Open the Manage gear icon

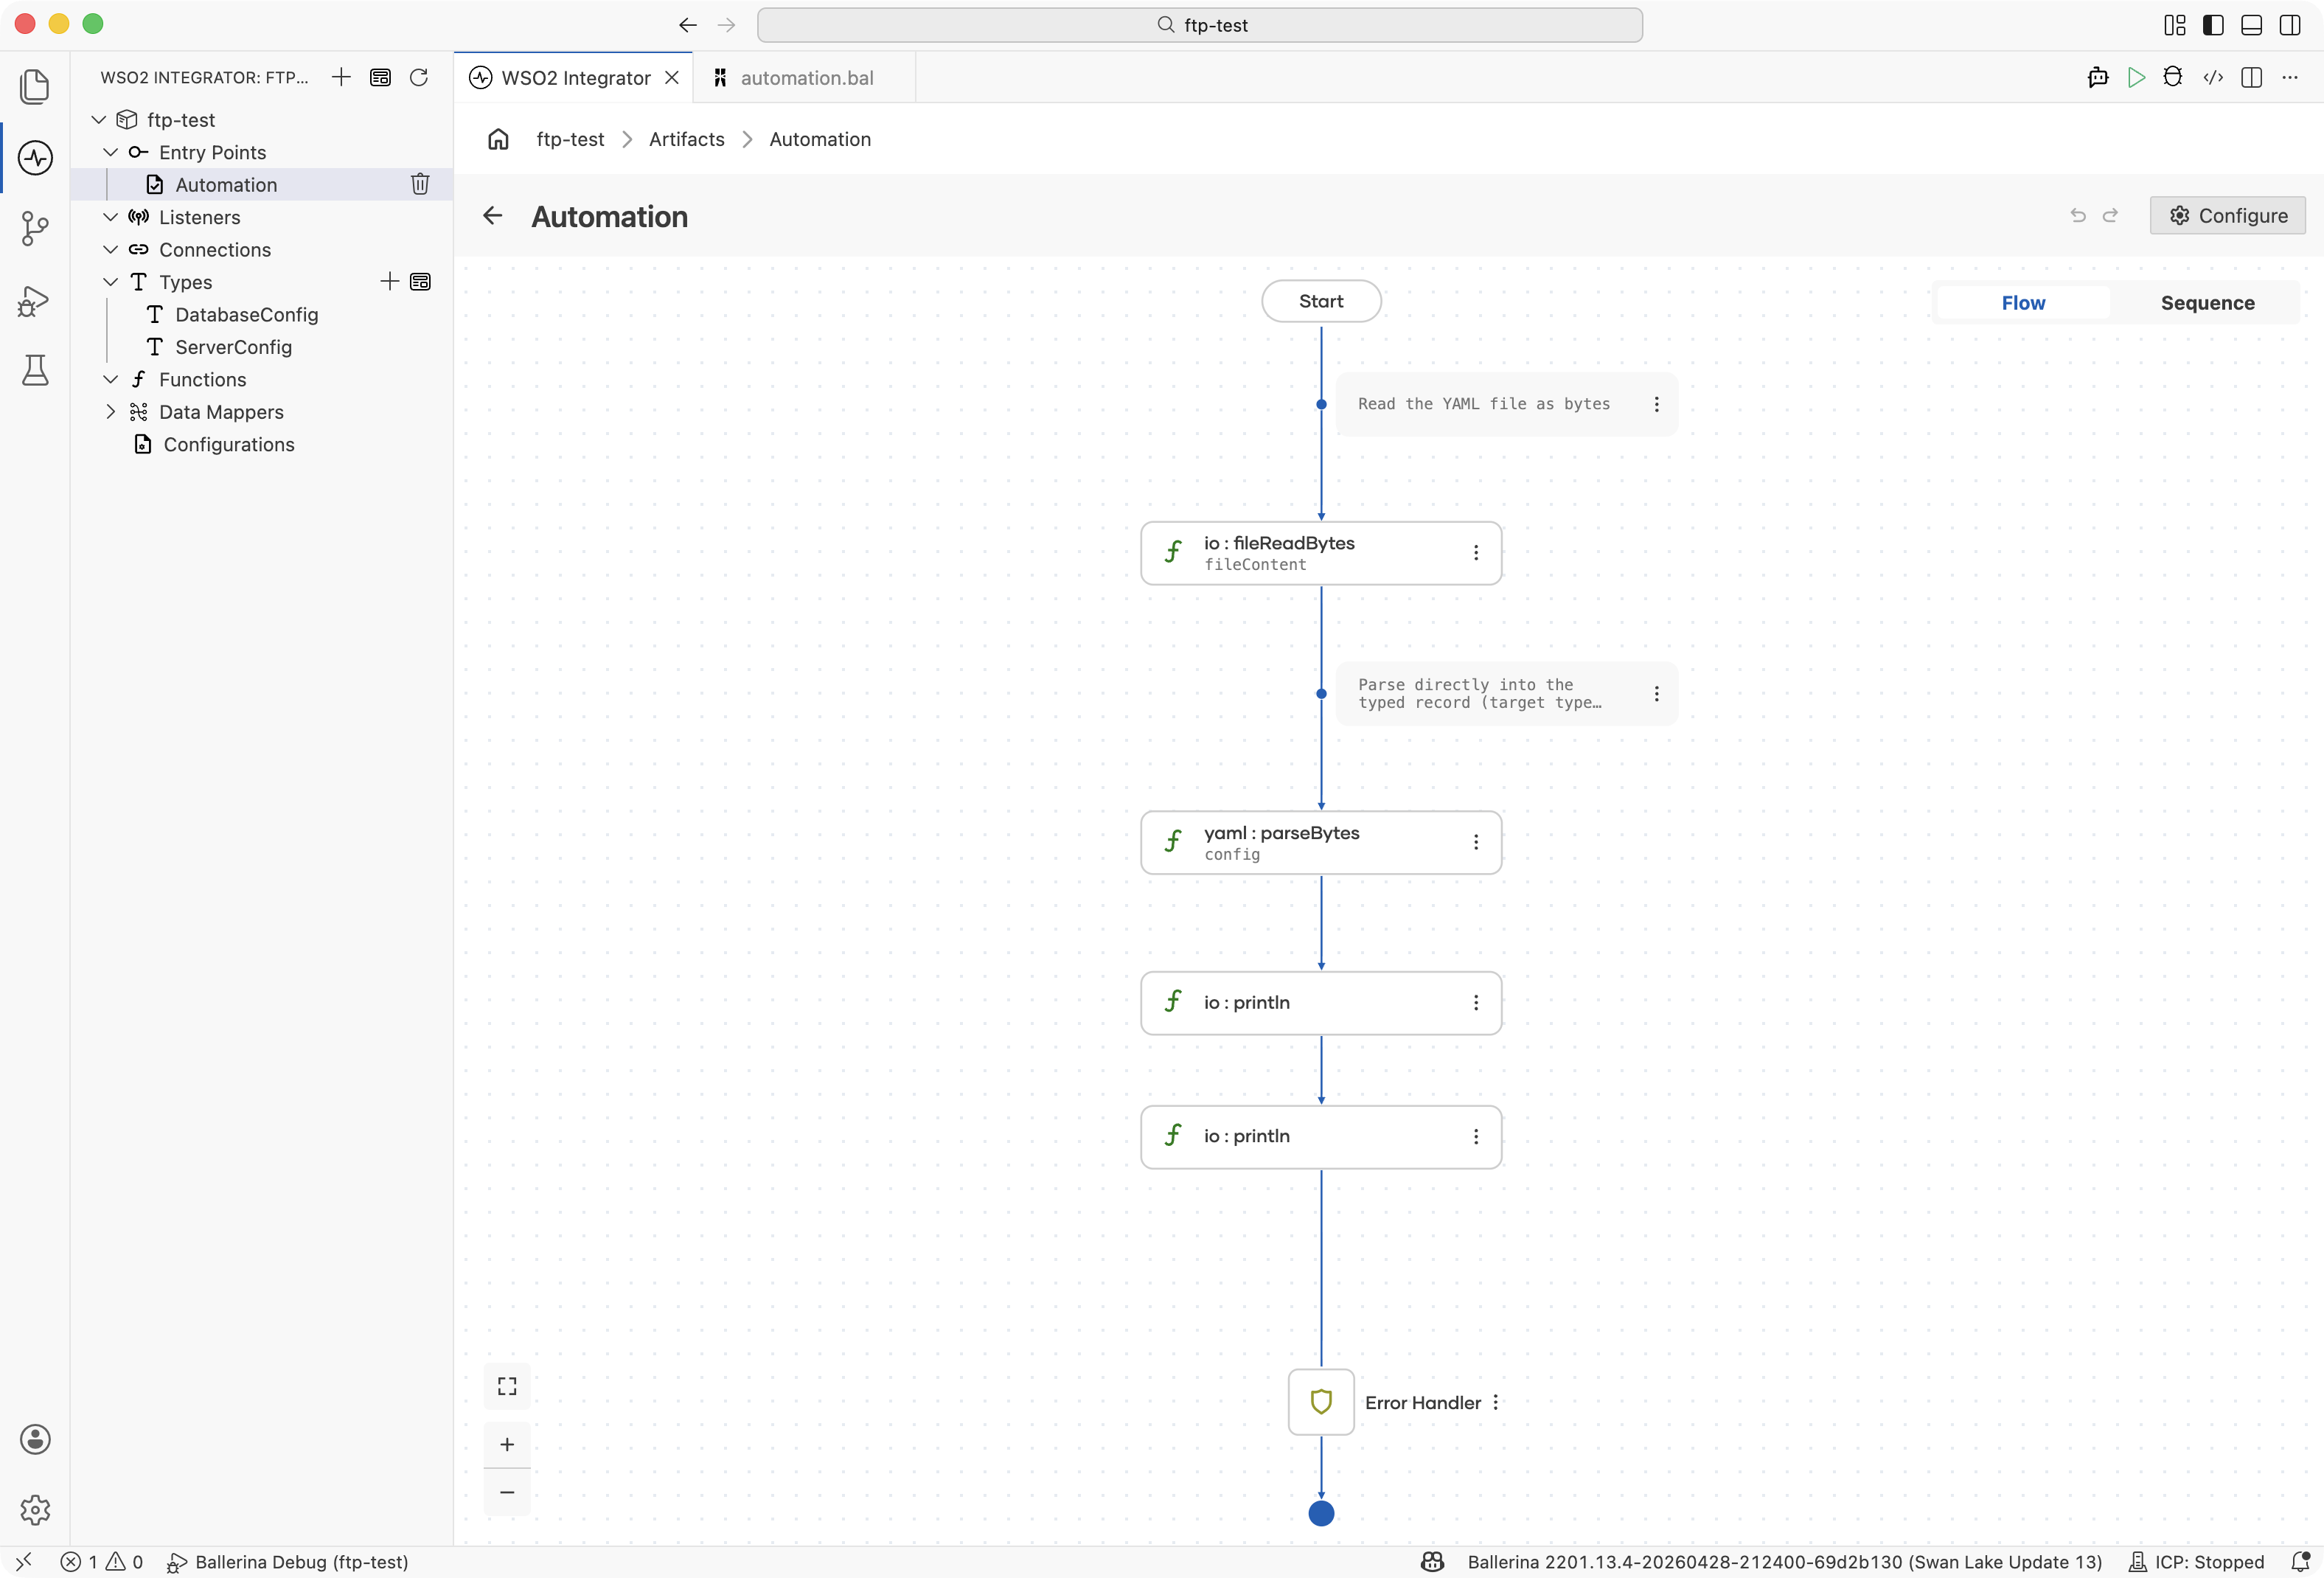point(35,1510)
